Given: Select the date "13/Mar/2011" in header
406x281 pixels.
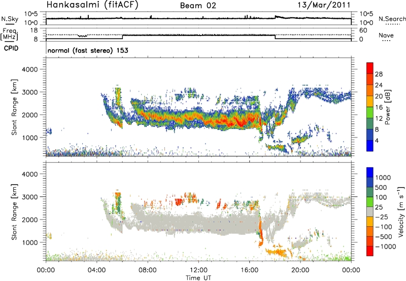Looking at the screenshot, I should [324, 5].
